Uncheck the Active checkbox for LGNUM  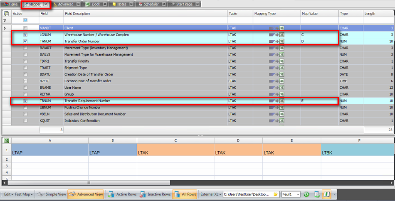point(26,35)
